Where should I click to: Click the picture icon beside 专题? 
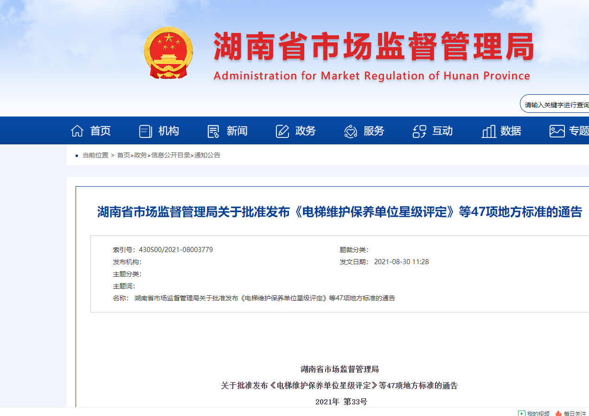pos(557,131)
